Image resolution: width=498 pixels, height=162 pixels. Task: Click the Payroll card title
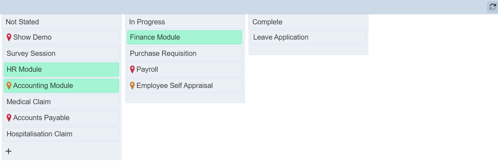[147, 69]
